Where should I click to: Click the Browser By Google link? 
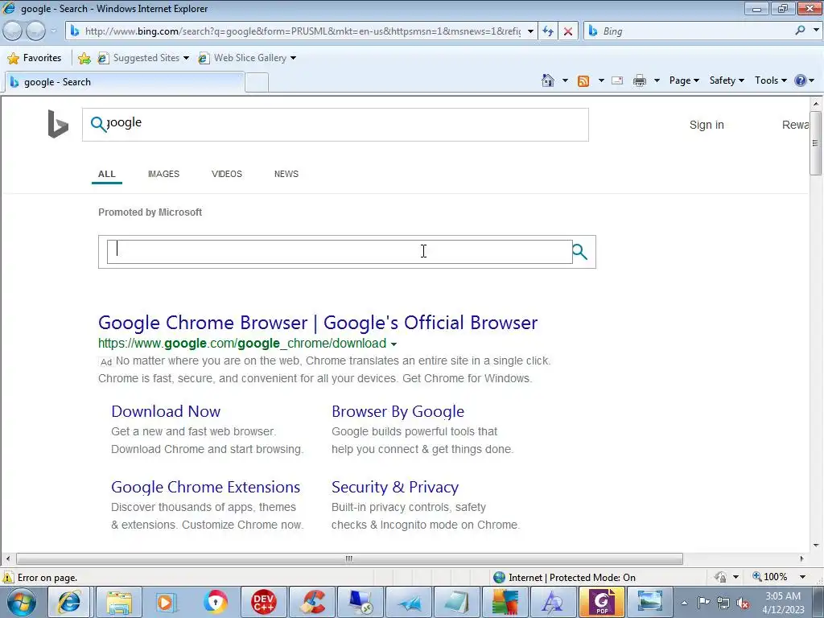[398, 411]
